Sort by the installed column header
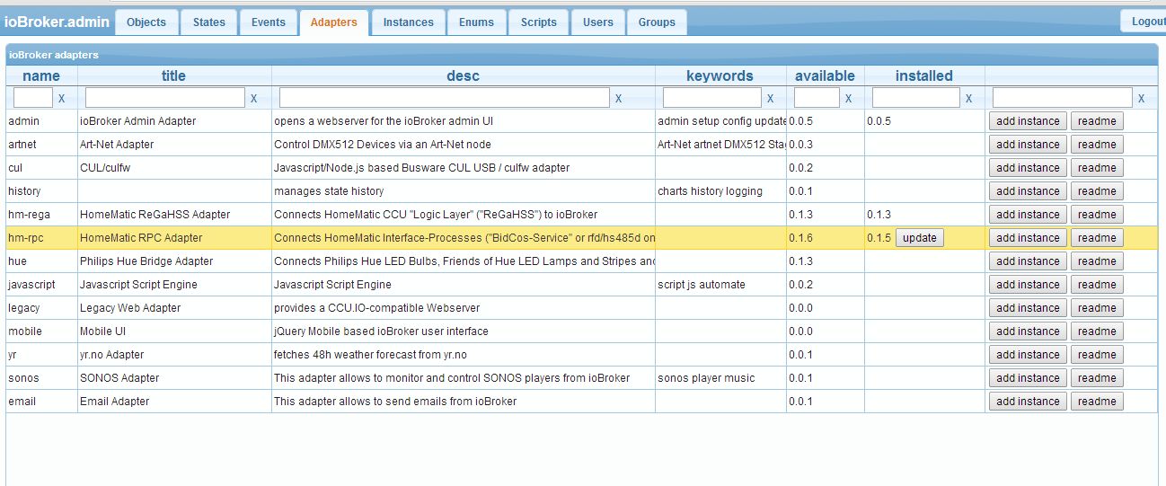 point(924,75)
